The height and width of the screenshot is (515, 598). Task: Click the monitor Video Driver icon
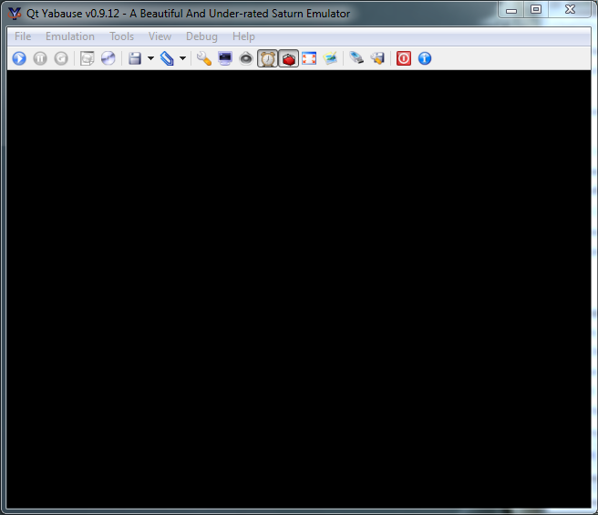pyautogui.click(x=225, y=58)
